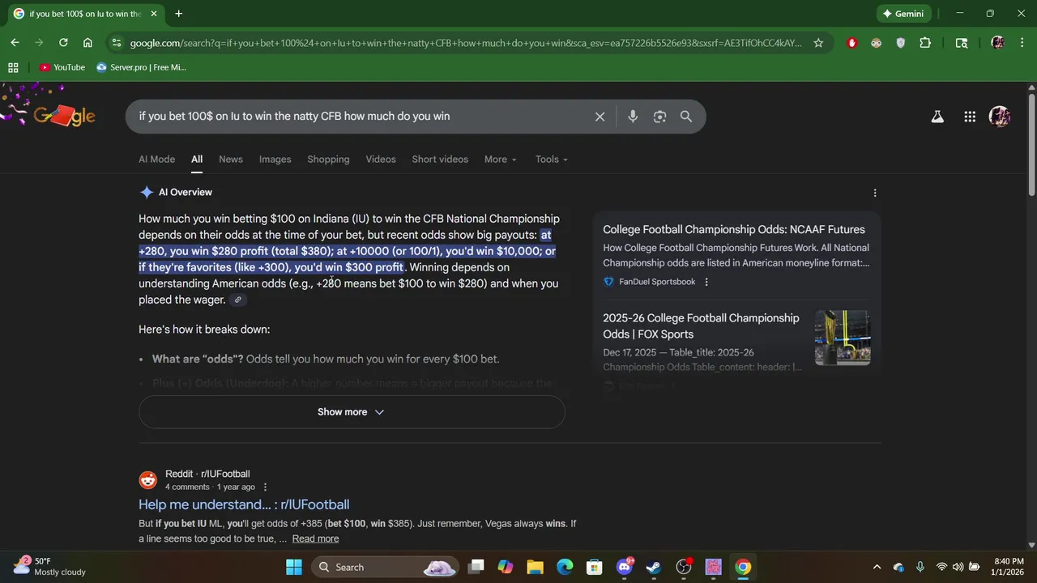Open a new browser tab
The width and height of the screenshot is (1037, 583).
point(178,14)
